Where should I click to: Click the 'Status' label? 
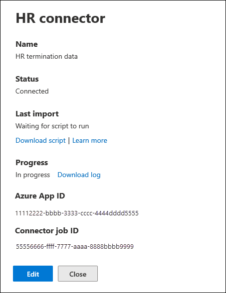[x=27, y=79]
